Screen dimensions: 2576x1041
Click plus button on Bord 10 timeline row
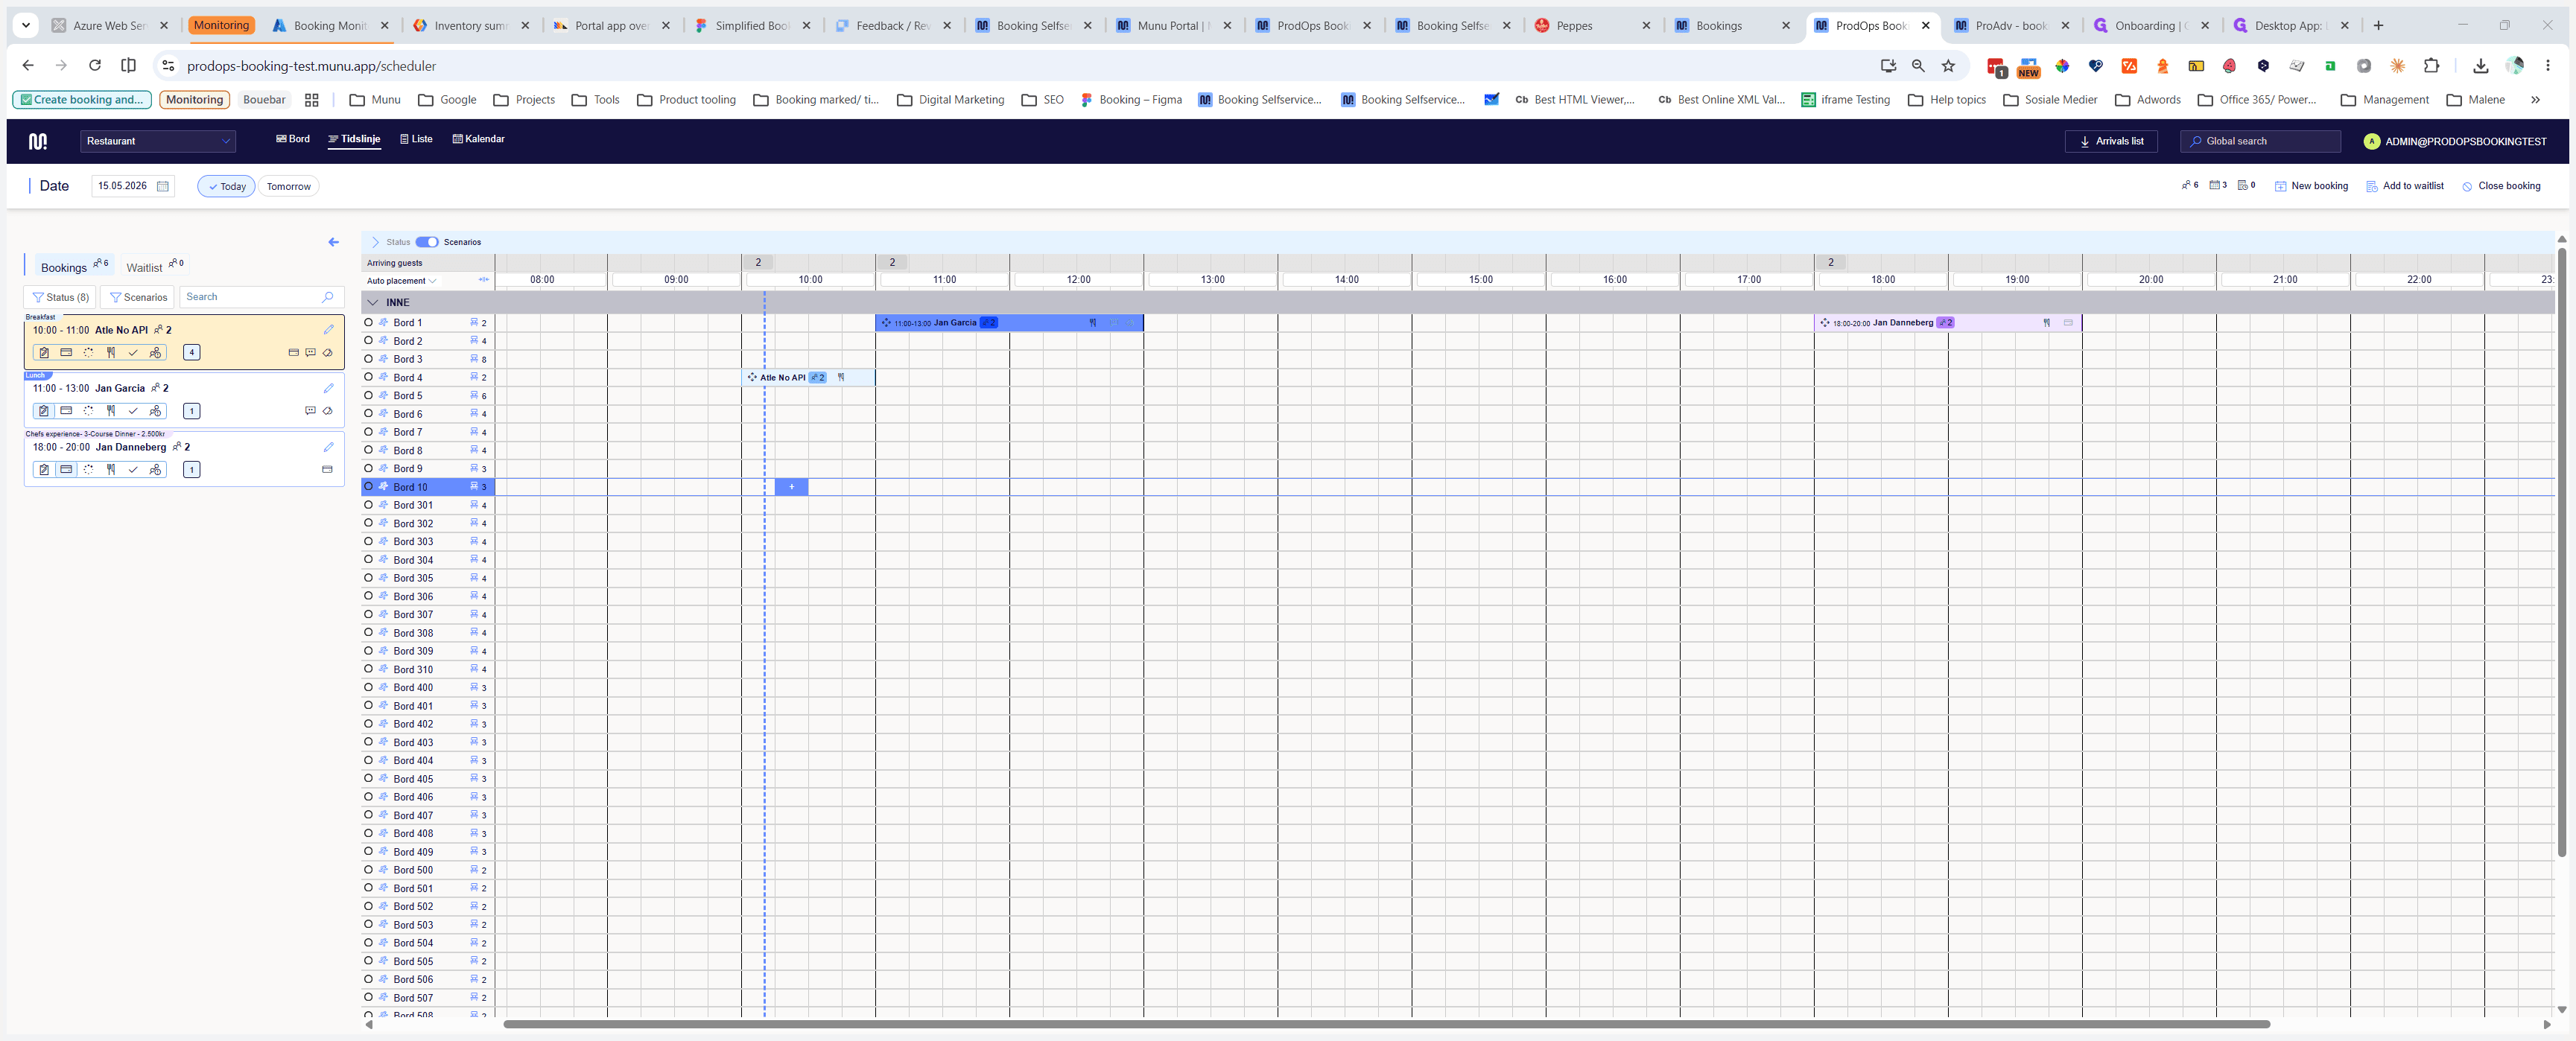tap(791, 487)
